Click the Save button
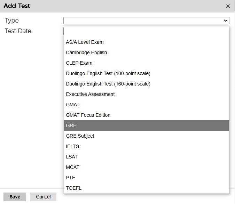This screenshot has height=204, width=235. [x=15, y=197]
